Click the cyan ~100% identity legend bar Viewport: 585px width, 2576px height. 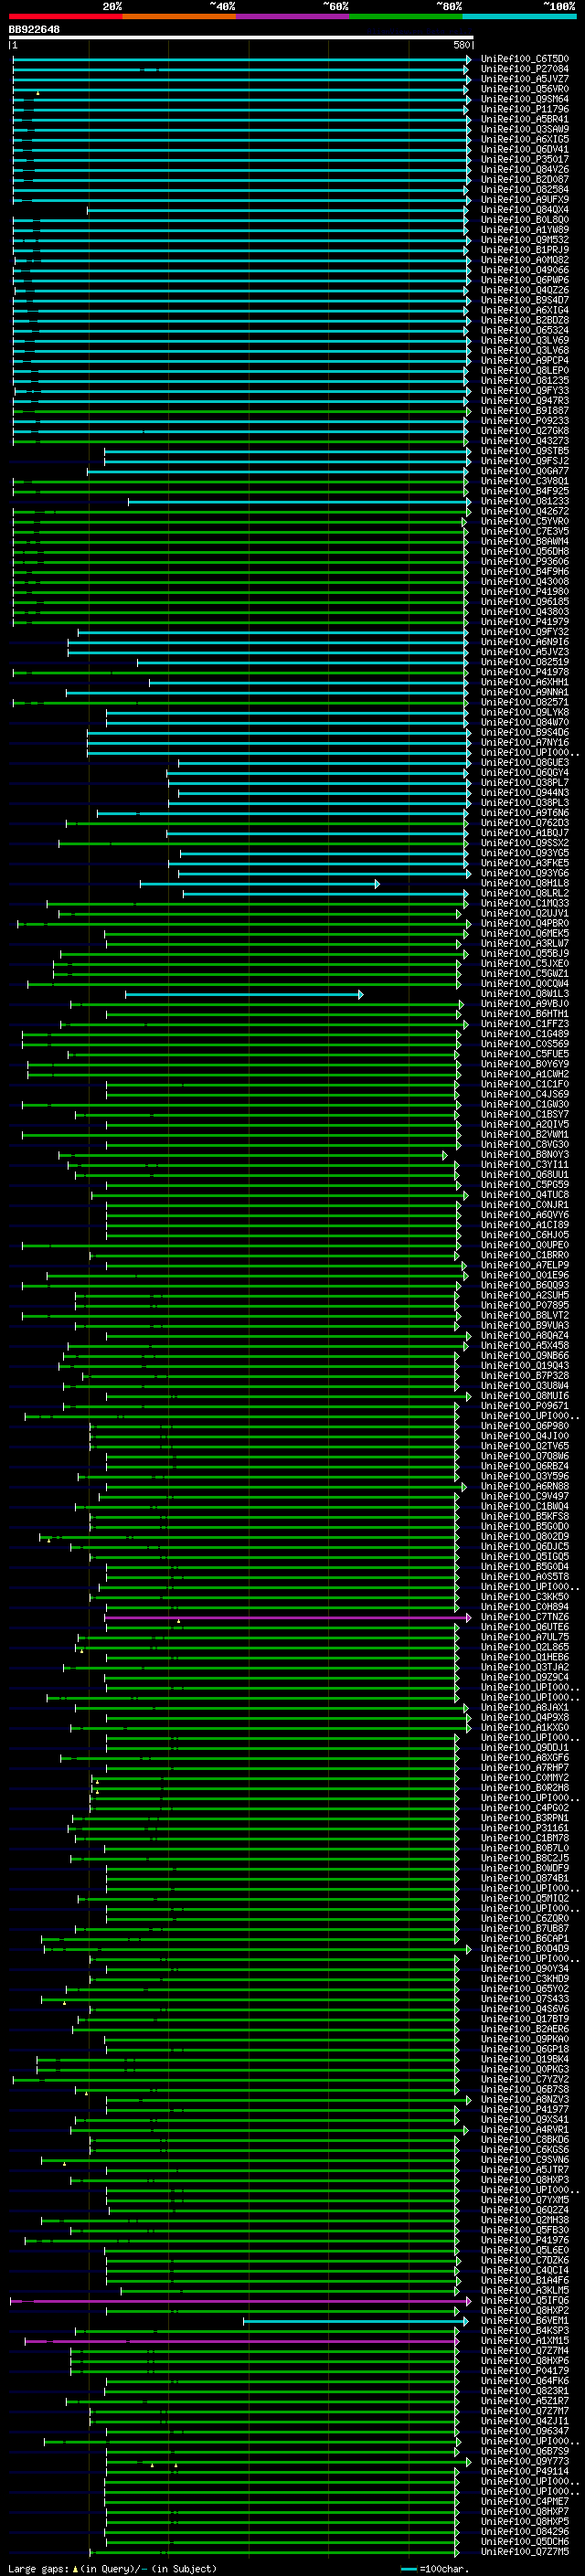pos(519,16)
